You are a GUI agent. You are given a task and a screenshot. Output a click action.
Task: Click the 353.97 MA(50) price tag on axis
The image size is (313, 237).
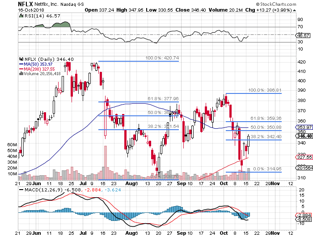[304, 127]
